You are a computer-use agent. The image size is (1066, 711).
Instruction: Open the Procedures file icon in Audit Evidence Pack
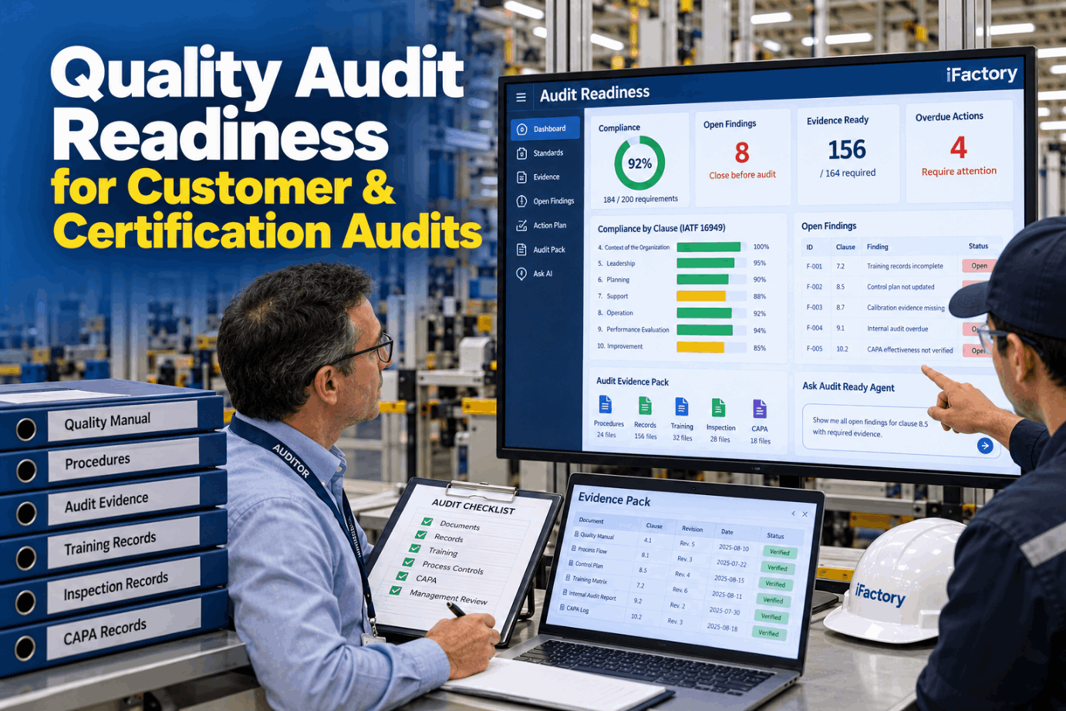(x=606, y=404)
